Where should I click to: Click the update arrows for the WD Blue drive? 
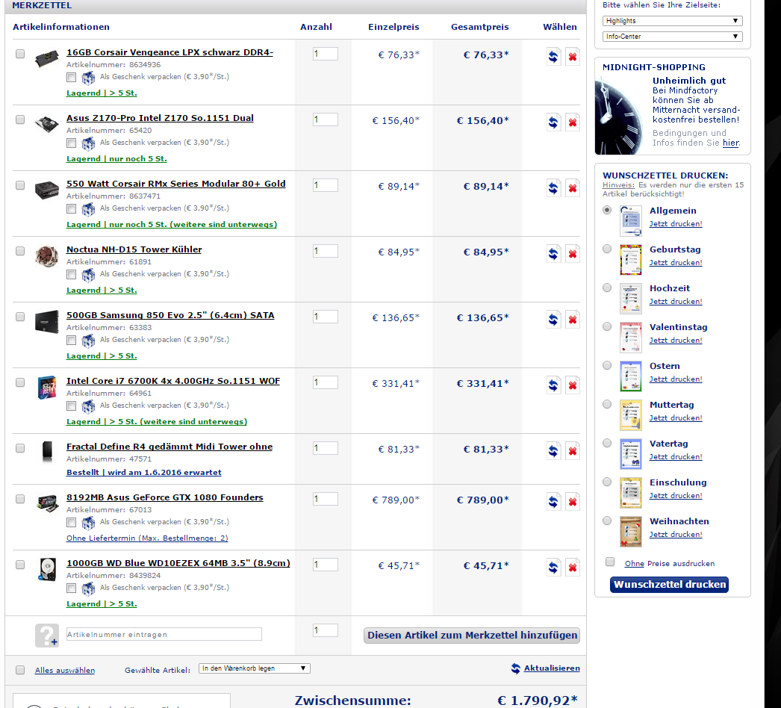point(553,568)
